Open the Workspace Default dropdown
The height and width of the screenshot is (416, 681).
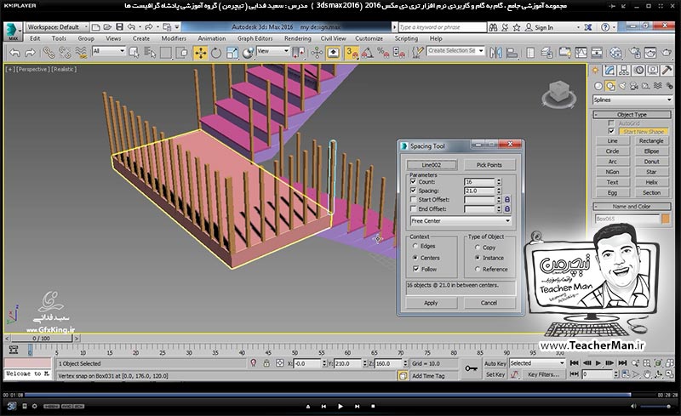pyautogui.click(x=57, y=27)
